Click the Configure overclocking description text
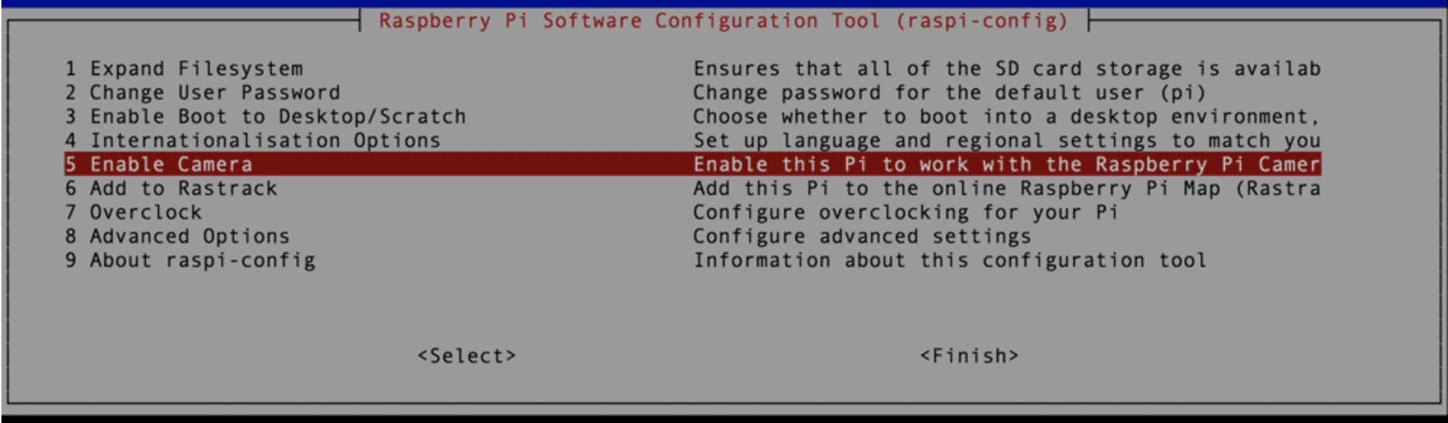 click(x=906, y=212)
